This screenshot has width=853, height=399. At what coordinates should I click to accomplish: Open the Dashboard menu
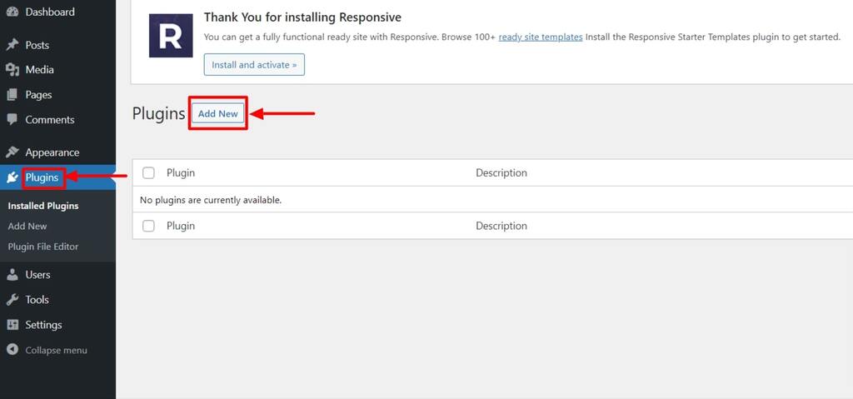(x=50, y=12)
